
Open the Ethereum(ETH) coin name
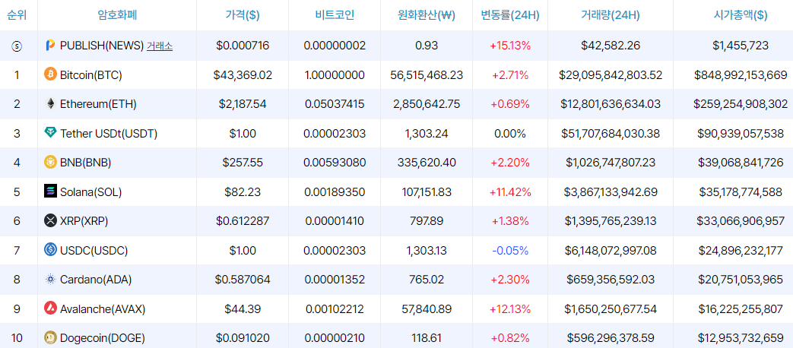point(98,104)
